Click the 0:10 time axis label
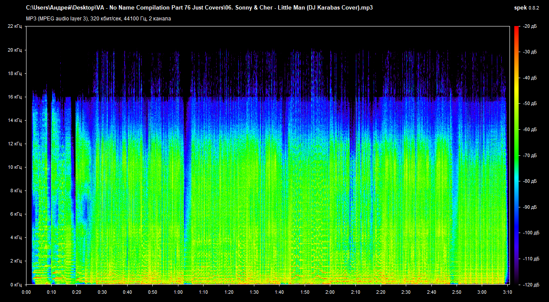The image size is (549, 302). [x=51, y=292]
